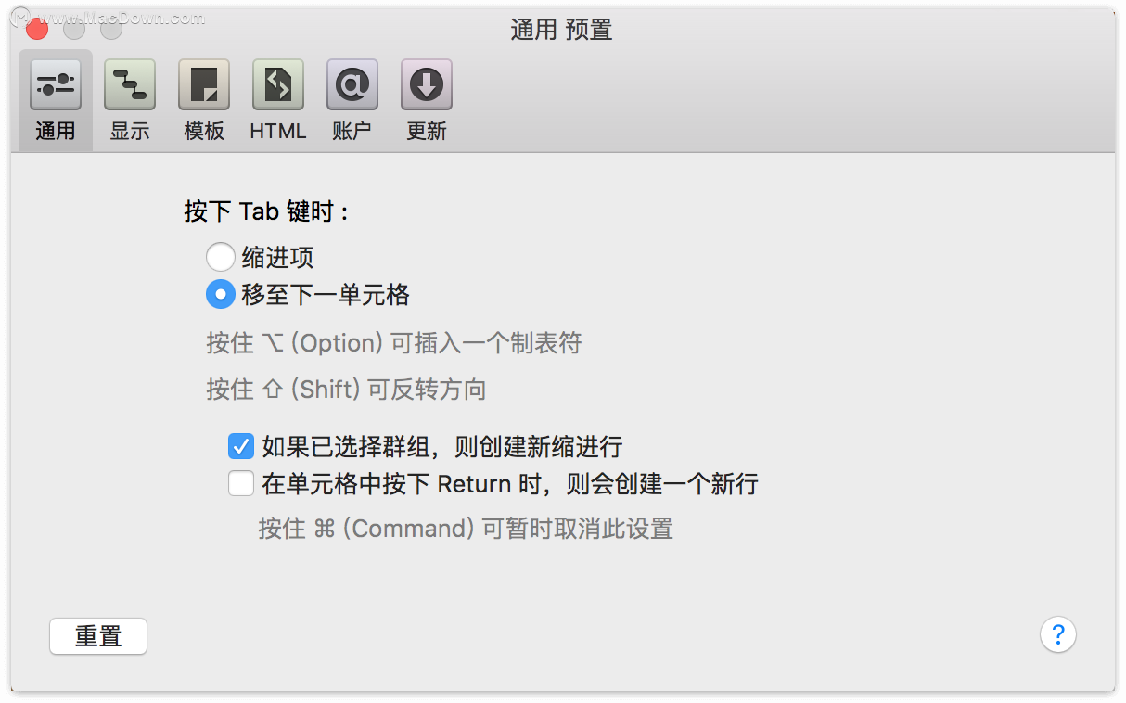The width and height of the screenshot is (1126, 703).
Task: Open the HTML export settings icon
Action: pyautogui.click(x=278, y=85)
